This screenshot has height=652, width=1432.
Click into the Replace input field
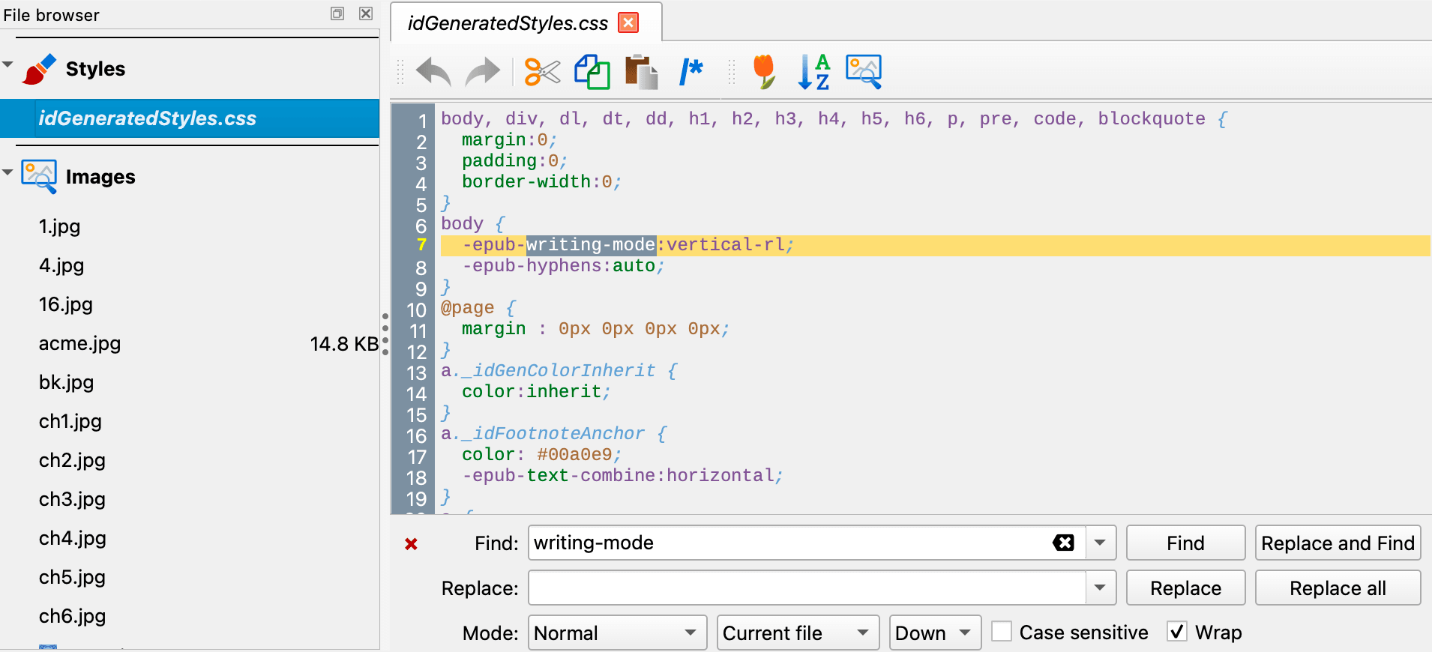807,588
